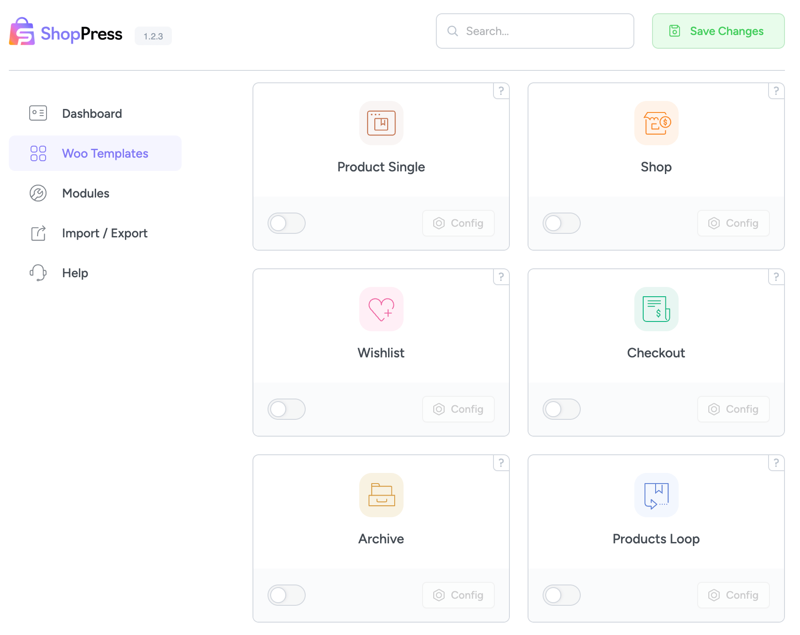Click the Search input field
800x635 pixels.
point(535,31)
